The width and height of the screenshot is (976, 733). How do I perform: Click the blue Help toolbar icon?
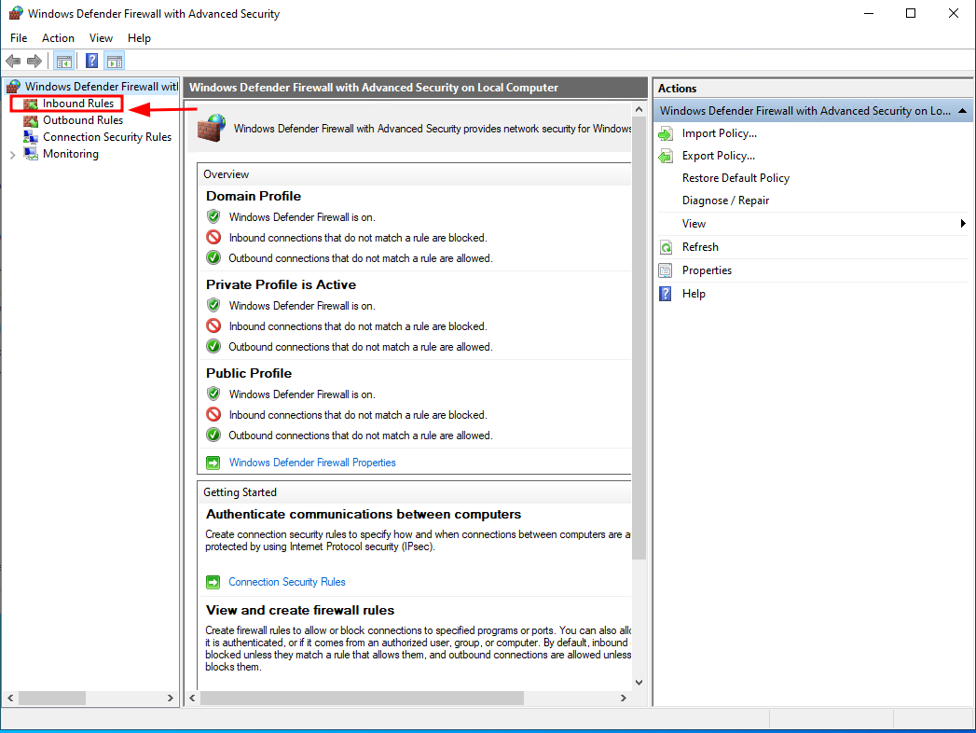pyautogui.click(x=91, y=61)
